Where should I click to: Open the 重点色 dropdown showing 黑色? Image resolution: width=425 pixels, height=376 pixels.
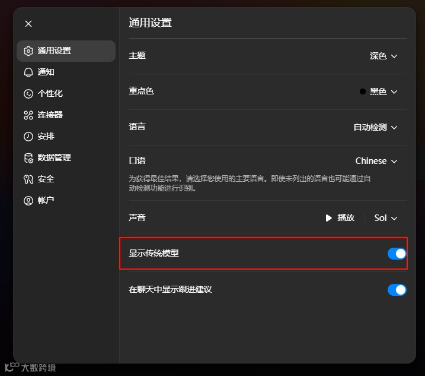(x=379, y=91)
